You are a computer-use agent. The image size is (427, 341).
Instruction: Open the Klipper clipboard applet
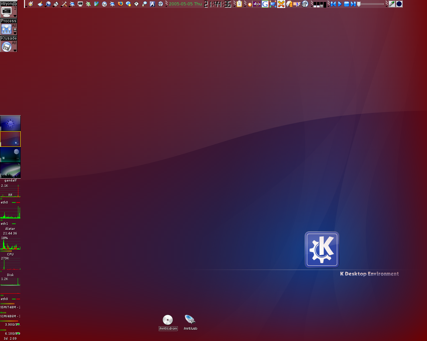point(239,4)
